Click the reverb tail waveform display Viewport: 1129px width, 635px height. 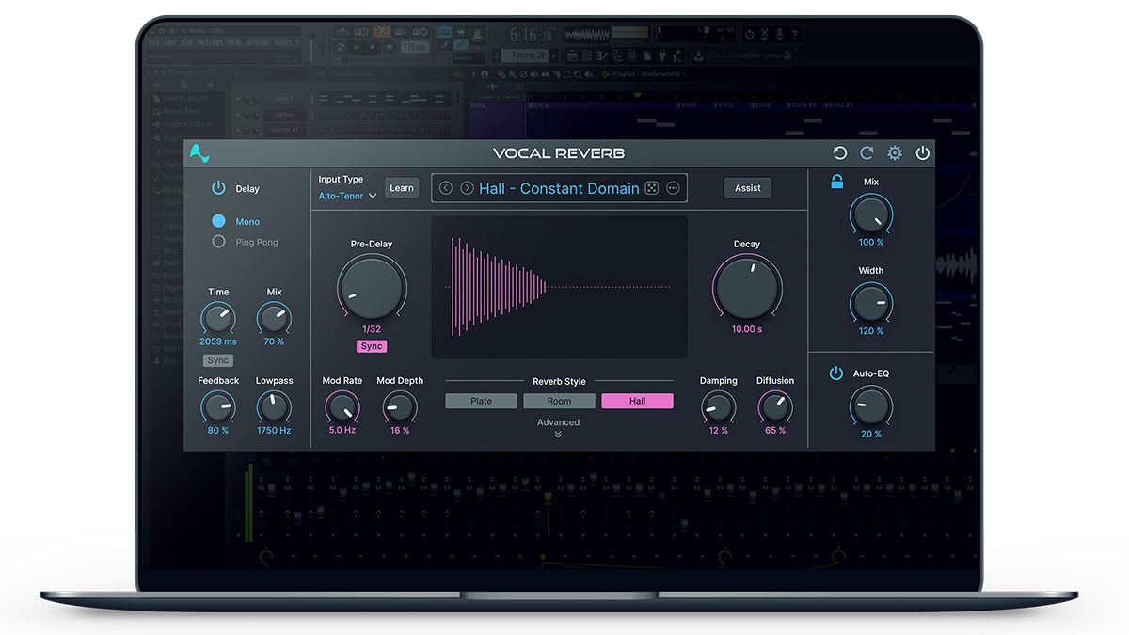pos(559,287)
